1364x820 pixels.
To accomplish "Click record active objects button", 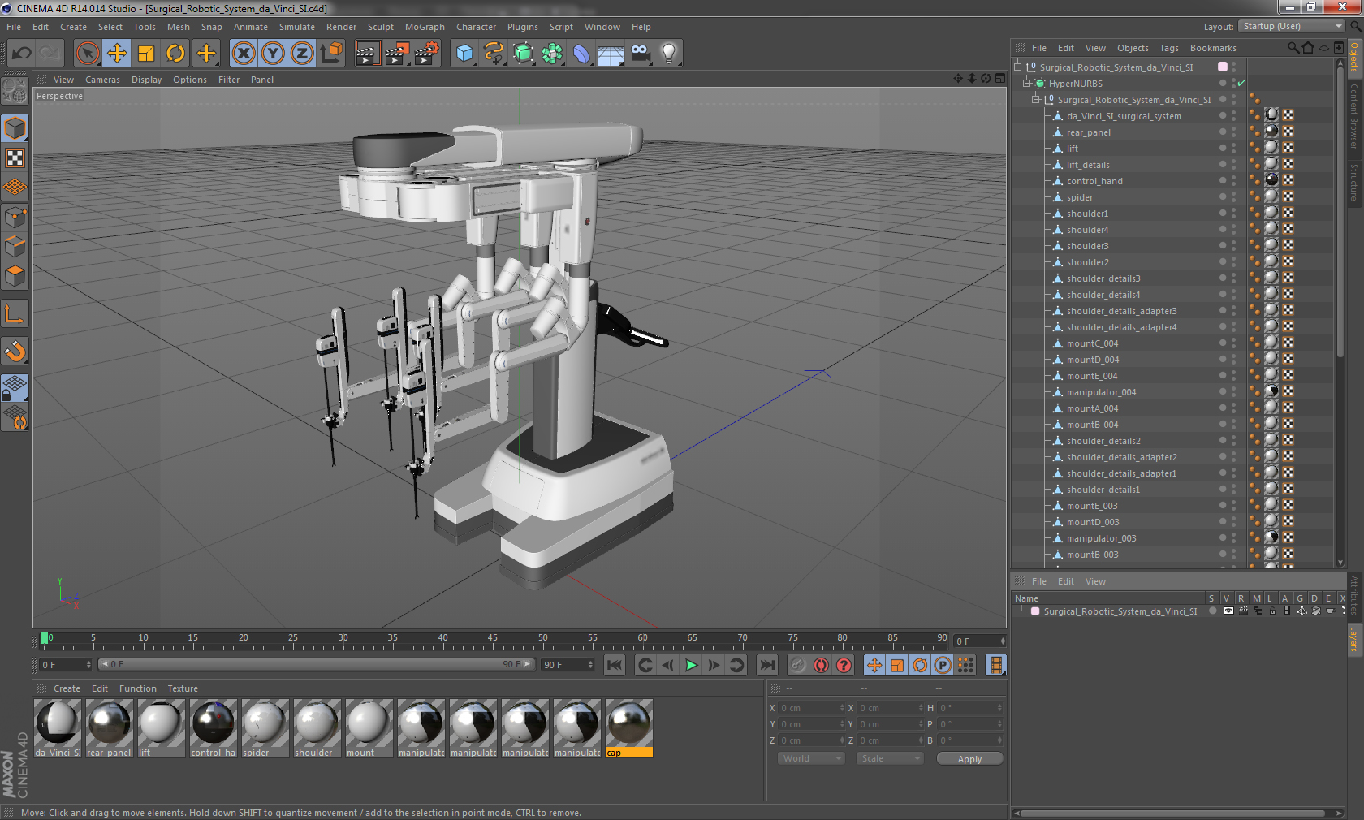I will click(798, 665).
